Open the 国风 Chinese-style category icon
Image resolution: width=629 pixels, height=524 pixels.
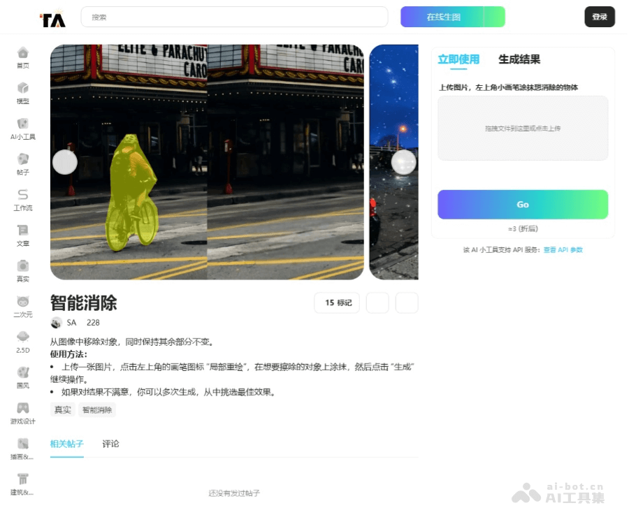(x=23, y=379)
